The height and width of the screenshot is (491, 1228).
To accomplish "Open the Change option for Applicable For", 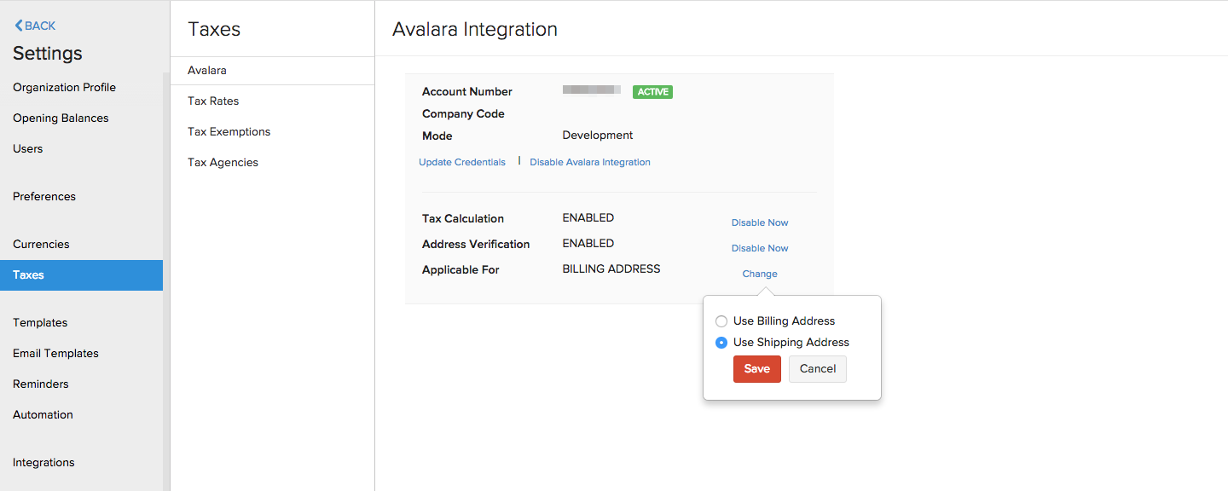I will click(759, 274).
